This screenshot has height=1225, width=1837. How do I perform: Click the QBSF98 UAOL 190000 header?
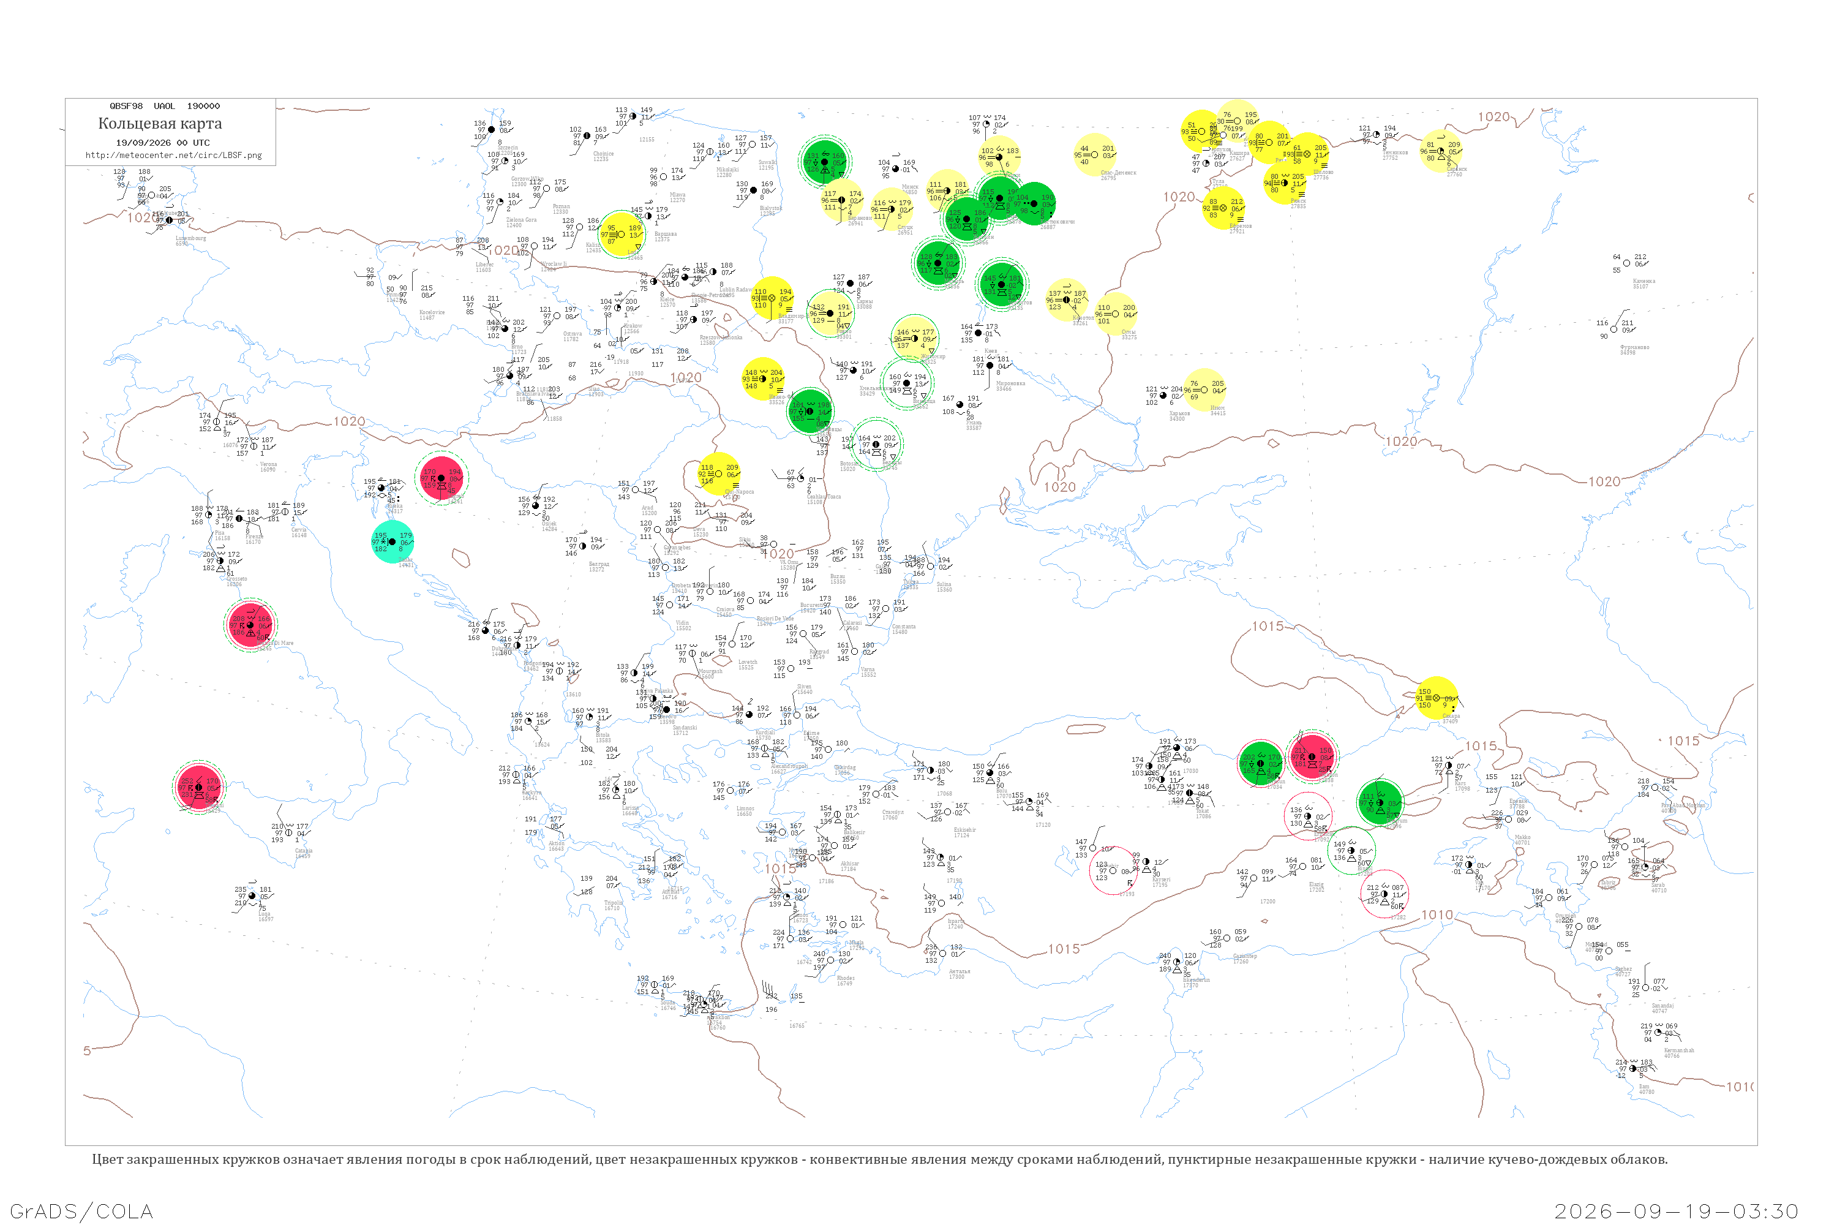(x=165, y=106)
